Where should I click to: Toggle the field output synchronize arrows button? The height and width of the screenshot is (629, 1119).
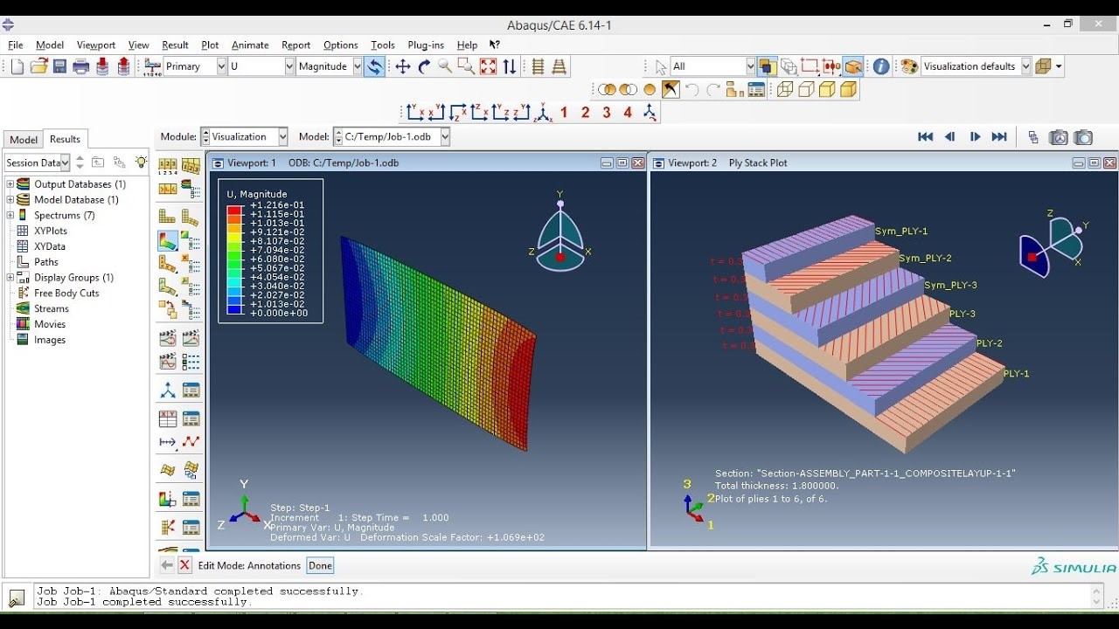374,66
